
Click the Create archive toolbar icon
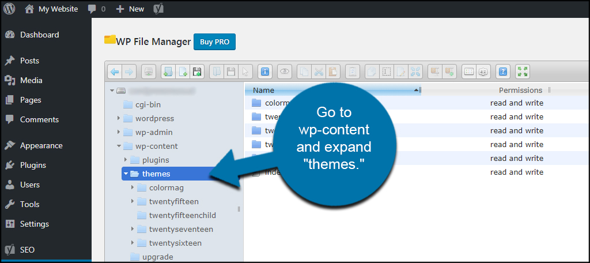click(449, 71)
